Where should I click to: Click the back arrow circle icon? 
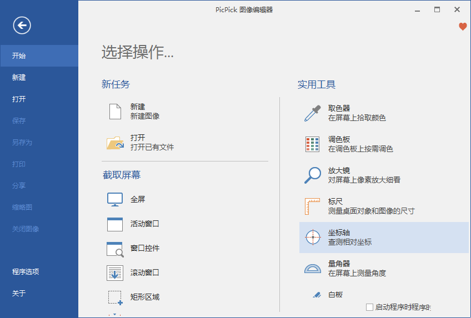click(22, 25)
